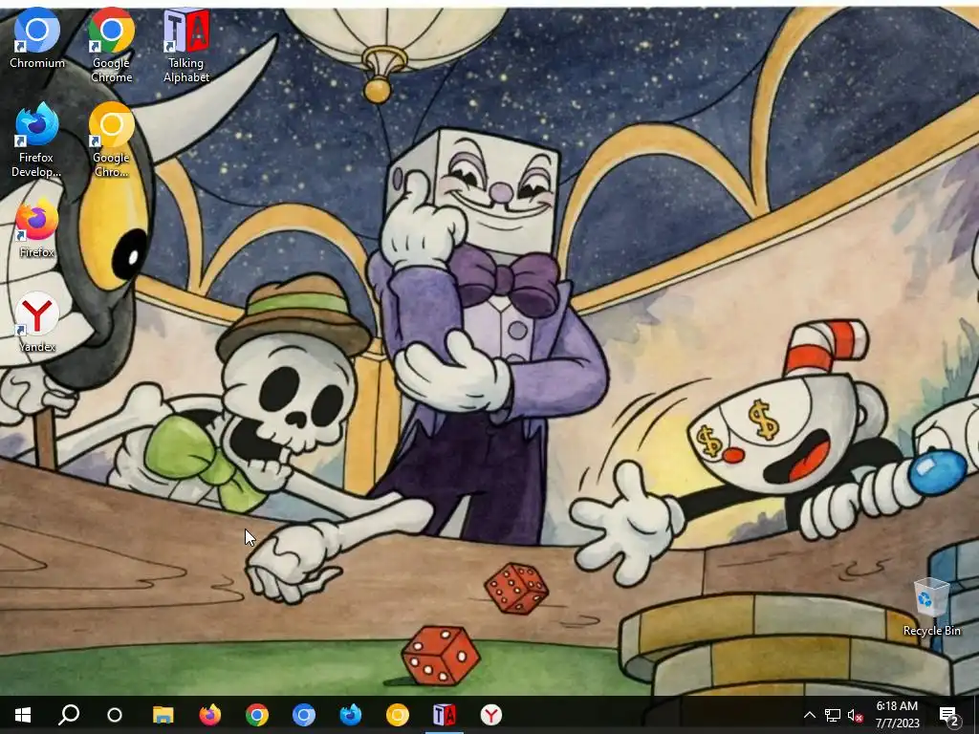Open the clock showing 6:18 AM
Screen dimensions: 979x734
pyautogui.click(x=897, y=715)
